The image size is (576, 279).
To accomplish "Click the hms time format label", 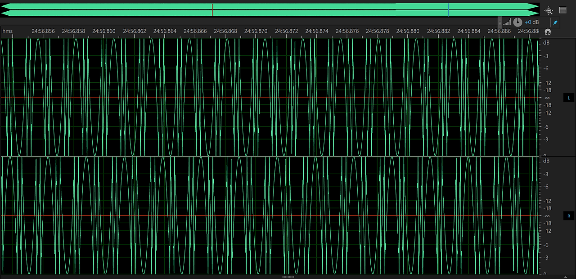I will pyautogui.click(x=8, y=31).
